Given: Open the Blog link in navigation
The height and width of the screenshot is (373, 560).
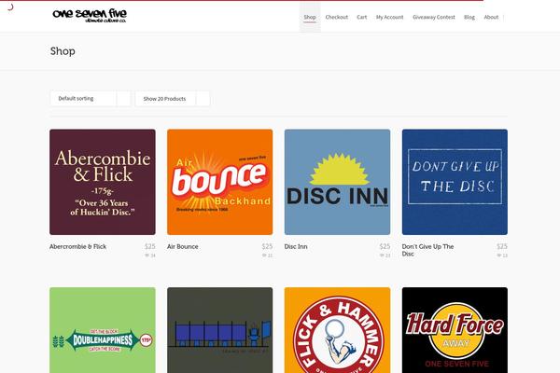Looking at the screenshot, I should 469,17.
